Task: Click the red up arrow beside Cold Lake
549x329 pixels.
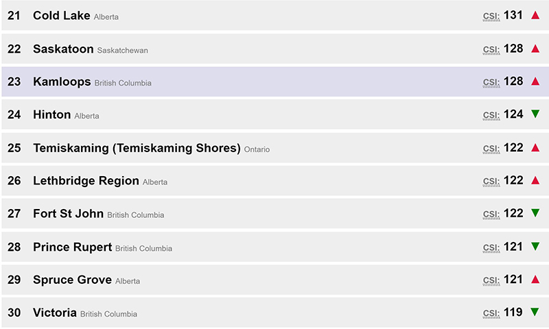Action: point(536,15)
